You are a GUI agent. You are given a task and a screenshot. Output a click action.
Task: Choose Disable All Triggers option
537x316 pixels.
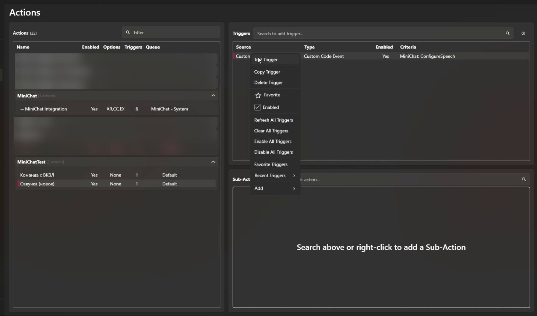point(273,152)
